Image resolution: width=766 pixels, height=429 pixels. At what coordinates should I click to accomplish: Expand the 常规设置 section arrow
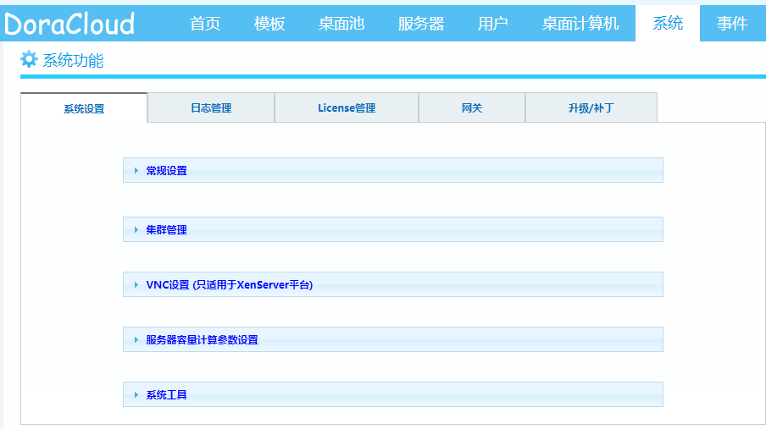coord(136,170)
